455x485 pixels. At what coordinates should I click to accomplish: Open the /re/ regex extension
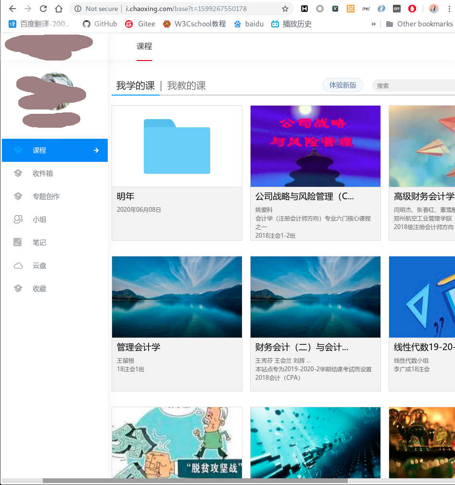pyautogui.click(x=366, y=9)
